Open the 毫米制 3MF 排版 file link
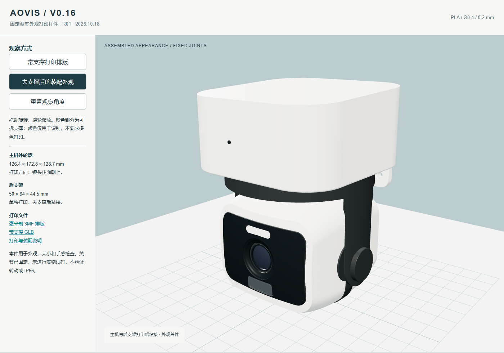The image size is (504, 353). point(27,224)
